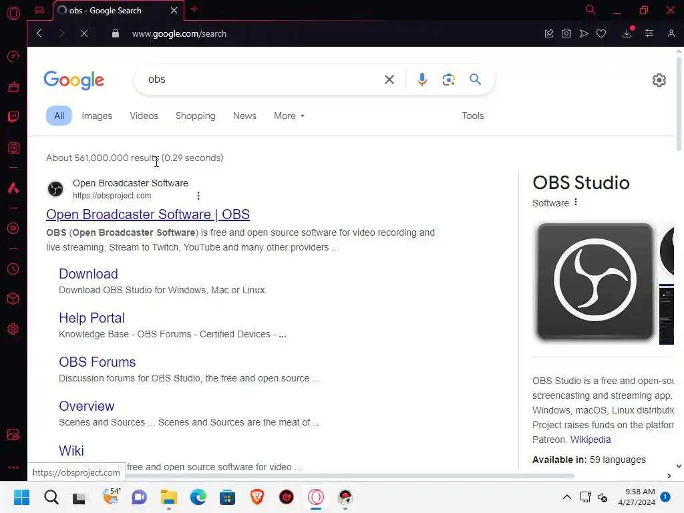This screenshot has height=513, width=684.
Task: Stop loading the page
Action: point(84,33)
